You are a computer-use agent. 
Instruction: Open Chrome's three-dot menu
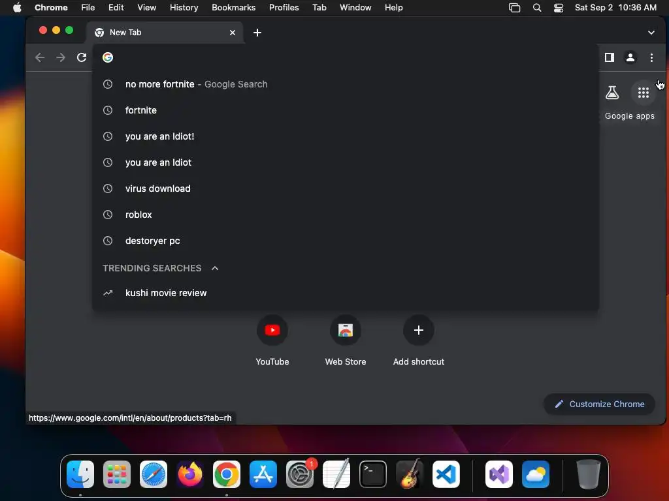pos(651,57)
